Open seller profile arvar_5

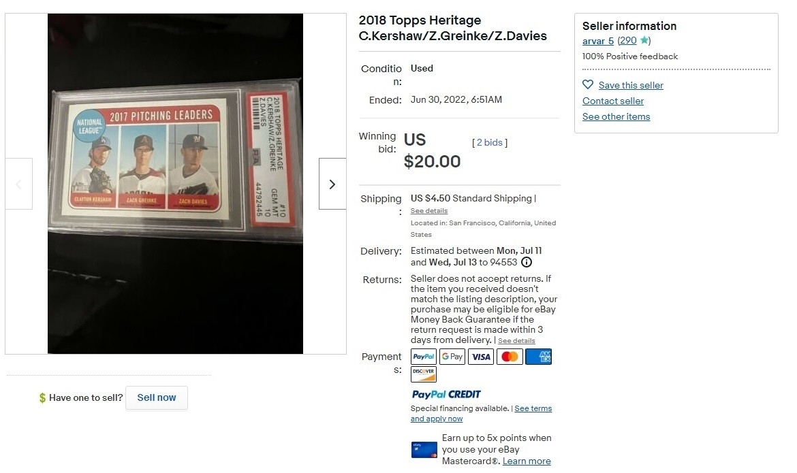pyautogui.click(x=598, y=41)
